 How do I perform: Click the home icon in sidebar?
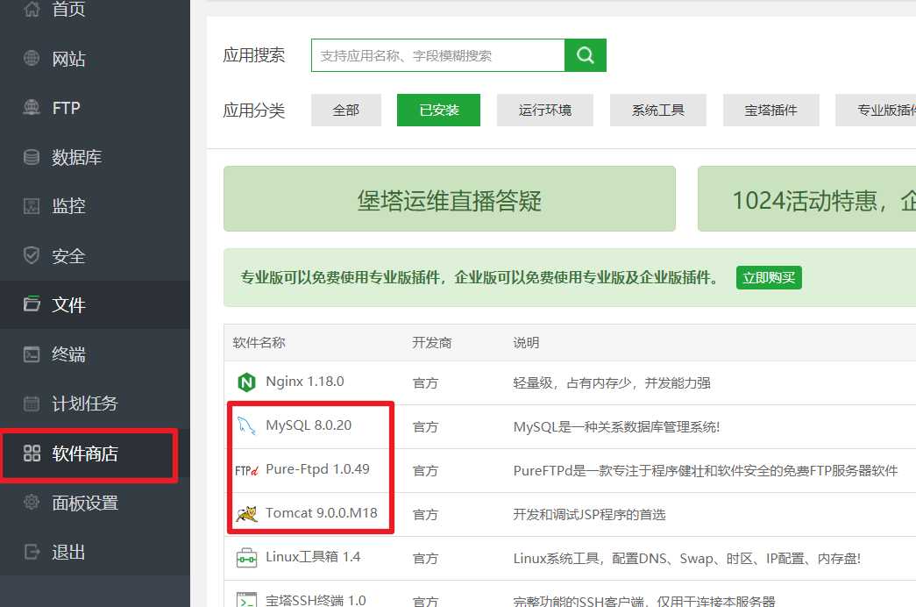pos(32,8)
